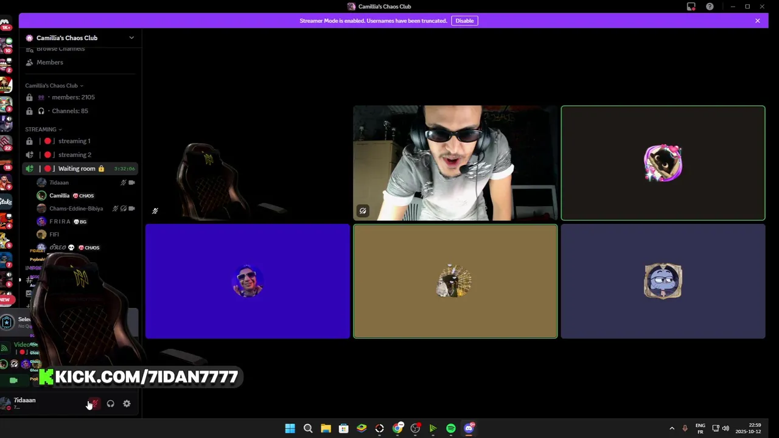
Task: Click user Camillia in Waiting room
Action: pyautogui.click(x=59, y=196)
